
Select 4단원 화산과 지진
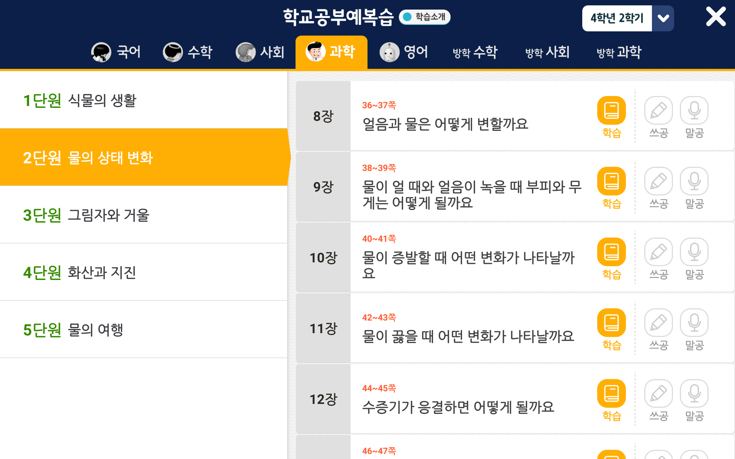tap(144, 272)
